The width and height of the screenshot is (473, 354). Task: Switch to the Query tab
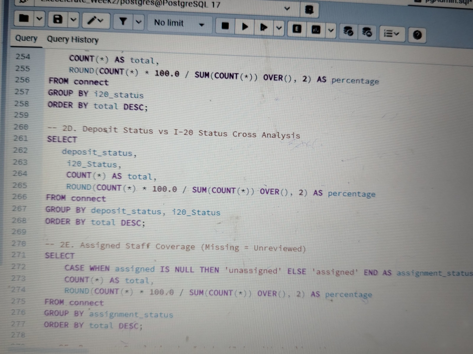click(26, 38)
